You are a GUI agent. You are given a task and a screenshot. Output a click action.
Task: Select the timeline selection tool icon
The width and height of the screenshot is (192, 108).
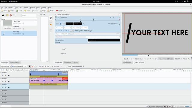[x=29, y=66]
